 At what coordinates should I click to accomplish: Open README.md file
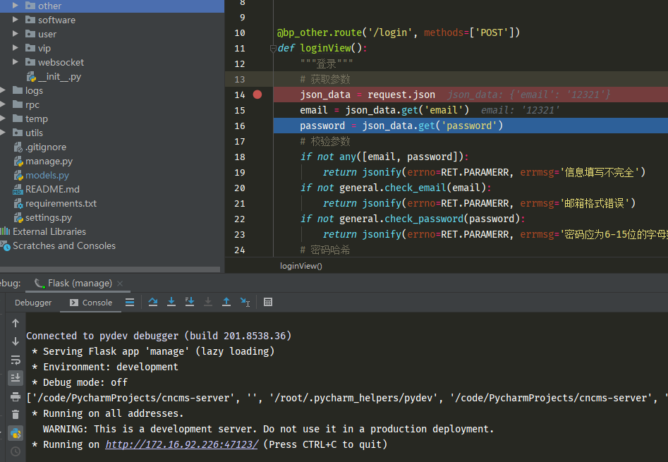coord(52,189)
